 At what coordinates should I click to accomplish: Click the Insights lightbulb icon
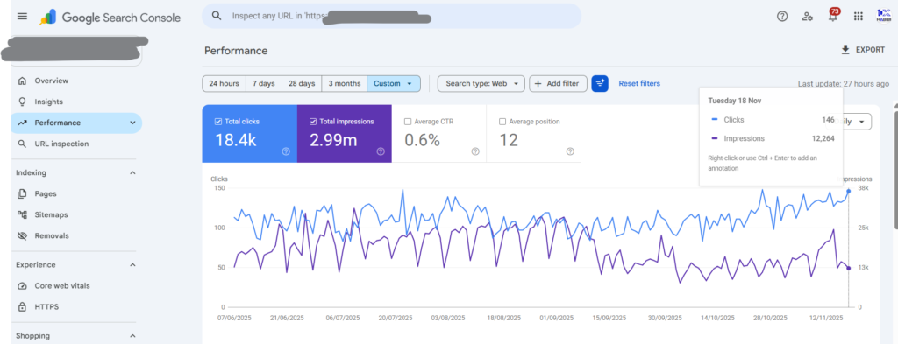22,102
